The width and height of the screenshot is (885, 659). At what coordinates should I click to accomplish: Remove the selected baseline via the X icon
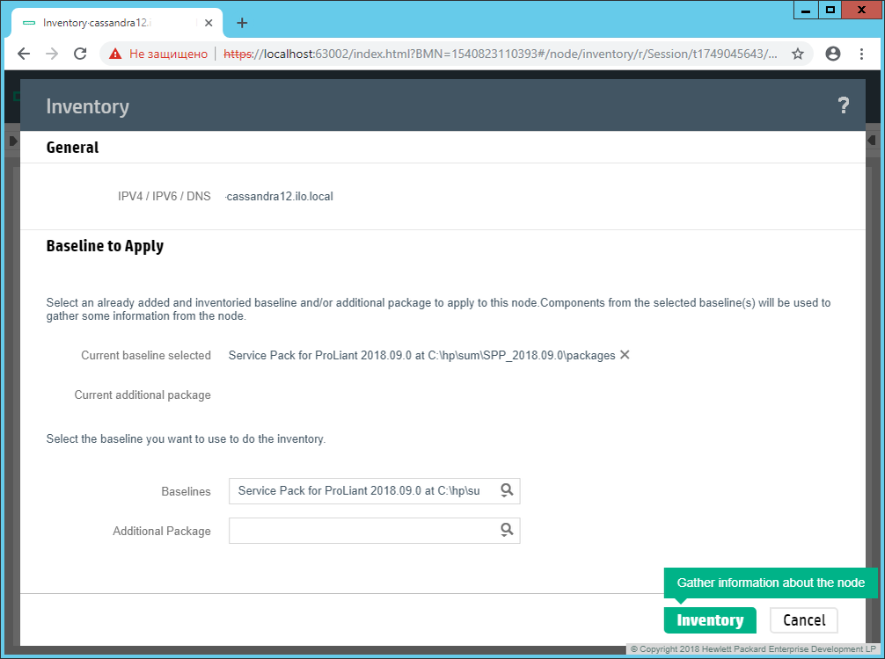(625, 355)
